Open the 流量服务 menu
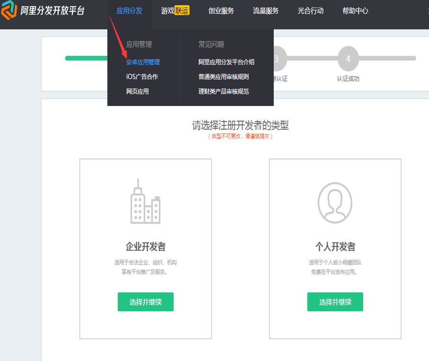 pyautogui.click(x=266, y=11)
